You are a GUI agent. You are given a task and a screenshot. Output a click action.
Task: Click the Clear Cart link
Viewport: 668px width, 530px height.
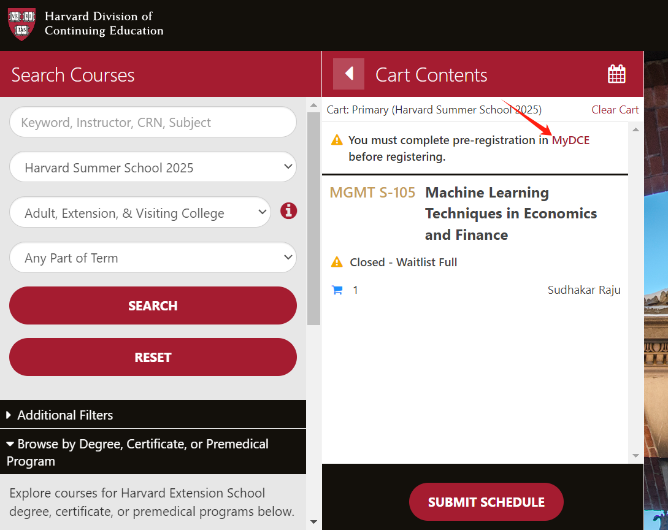(615, 110)
